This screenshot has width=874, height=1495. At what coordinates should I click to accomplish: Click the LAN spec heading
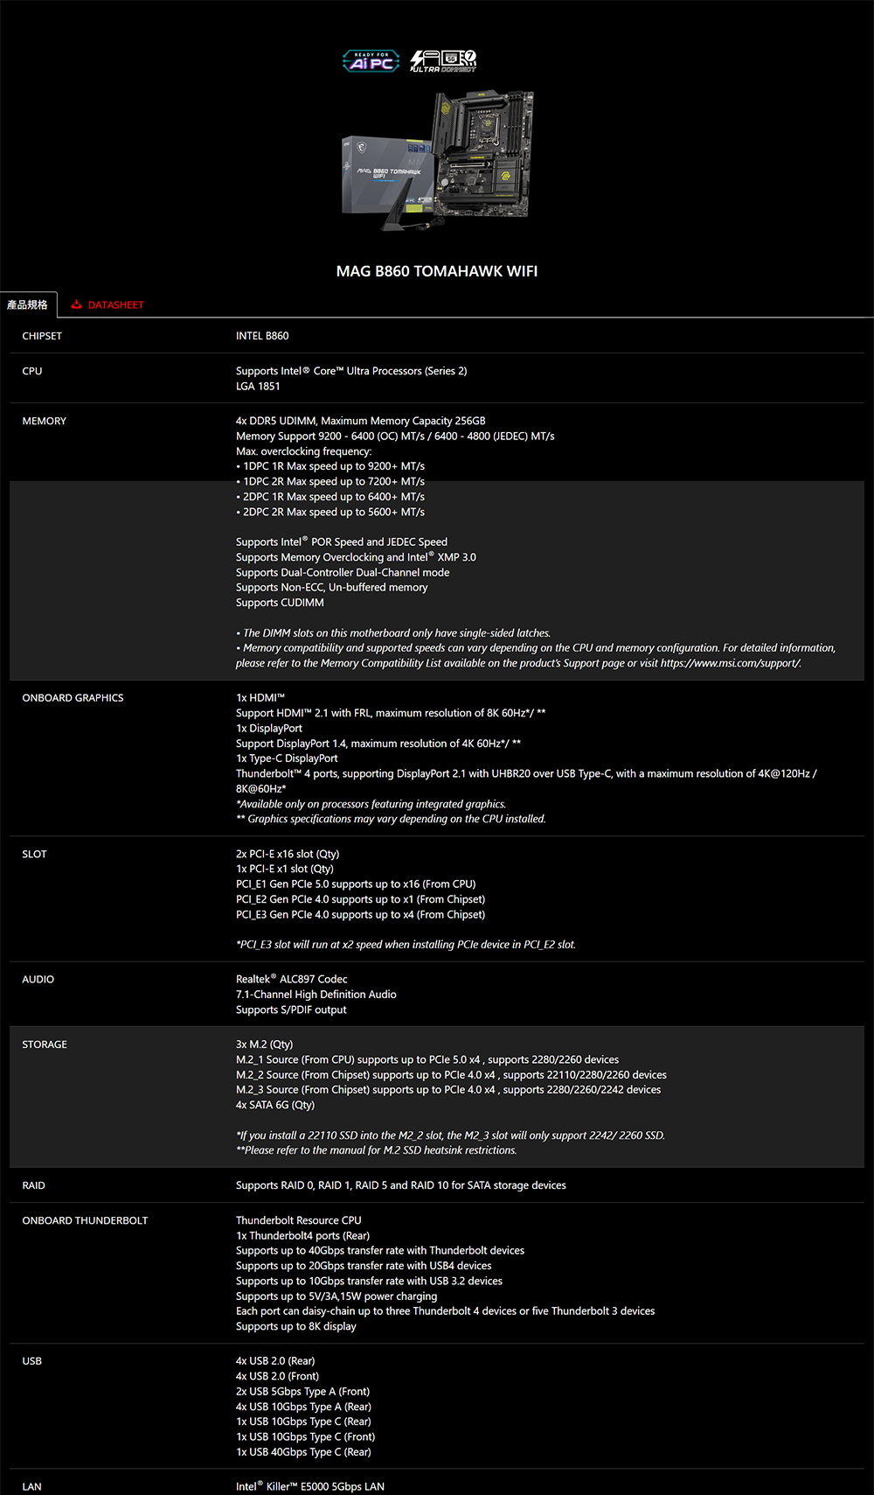coord(31,1486)
